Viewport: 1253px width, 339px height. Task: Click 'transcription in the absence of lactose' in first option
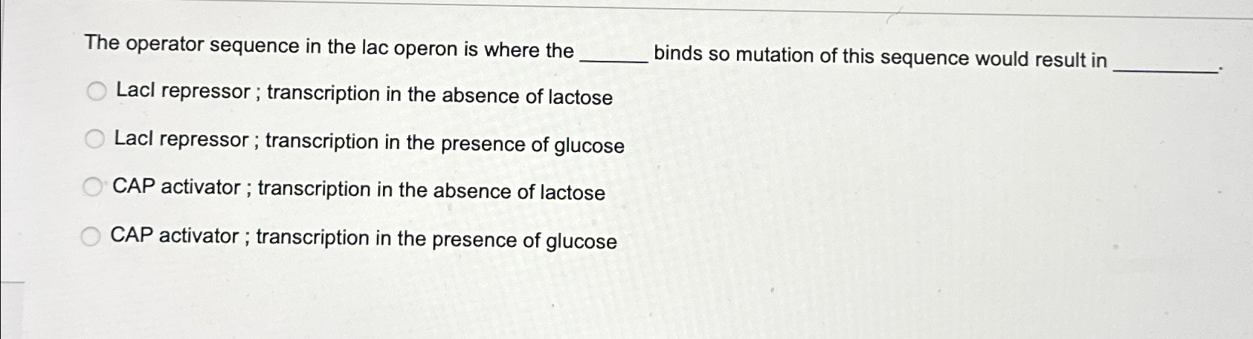click(440, 96)
